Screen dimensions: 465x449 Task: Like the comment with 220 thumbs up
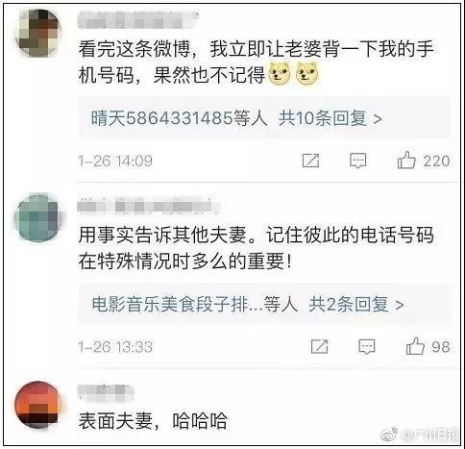point(406,160)
